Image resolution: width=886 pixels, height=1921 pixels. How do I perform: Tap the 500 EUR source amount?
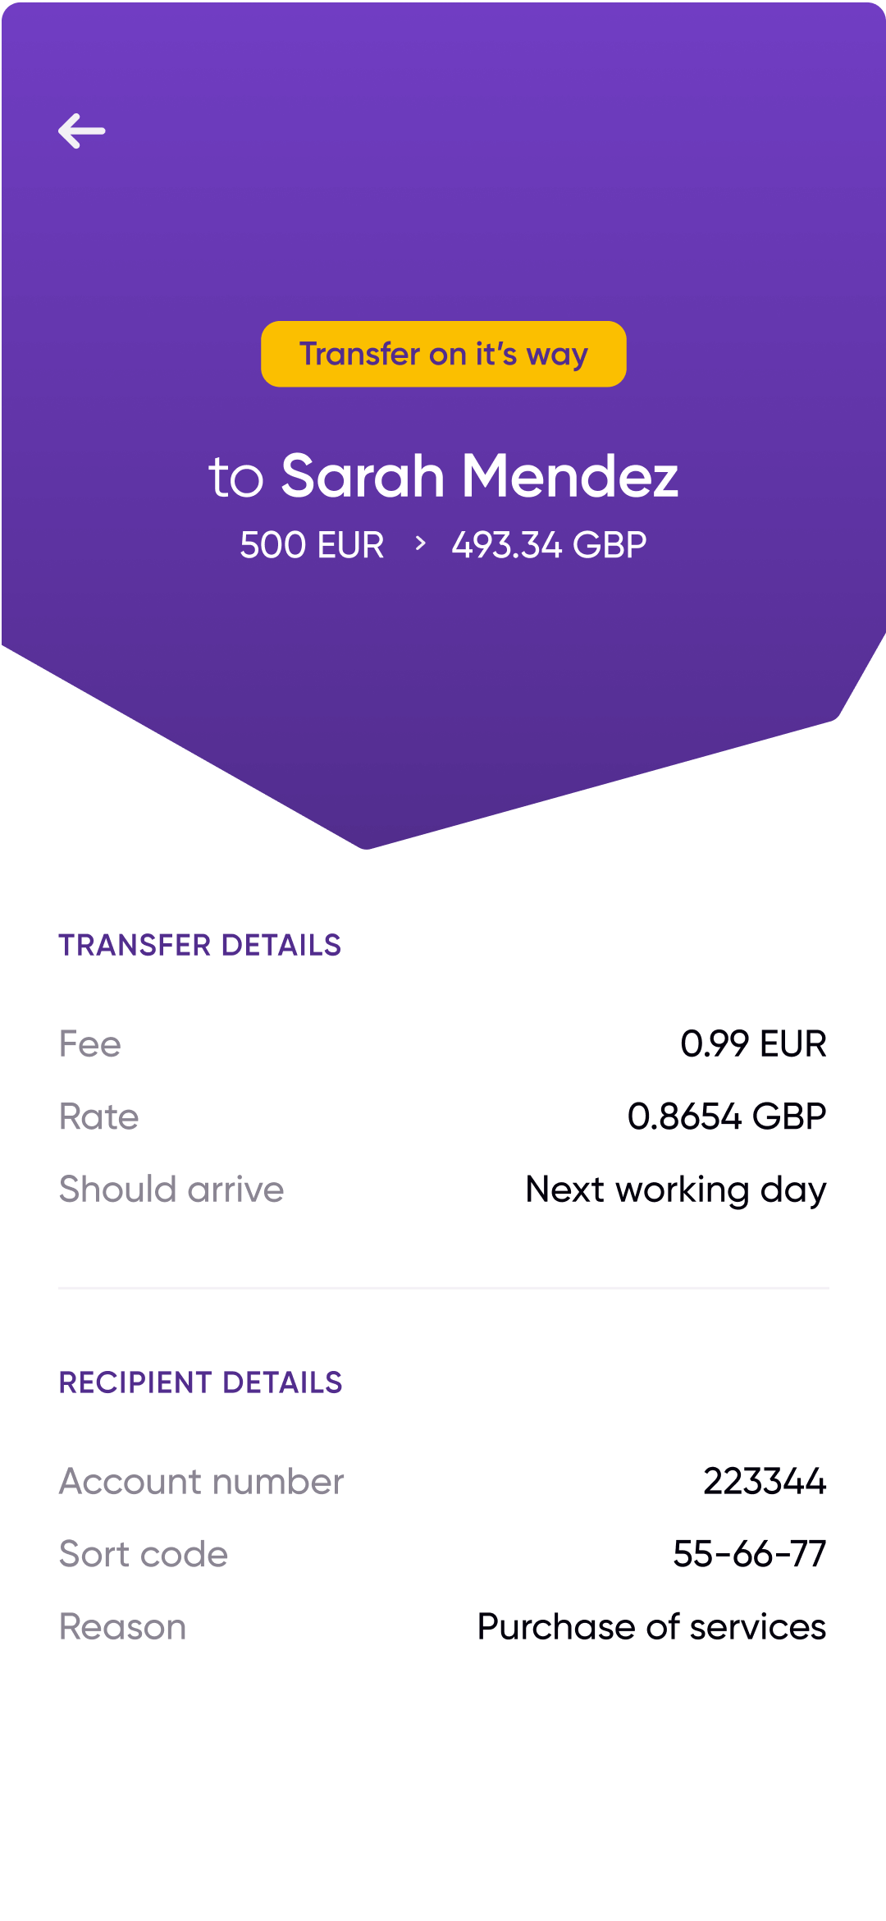[312, 545]
